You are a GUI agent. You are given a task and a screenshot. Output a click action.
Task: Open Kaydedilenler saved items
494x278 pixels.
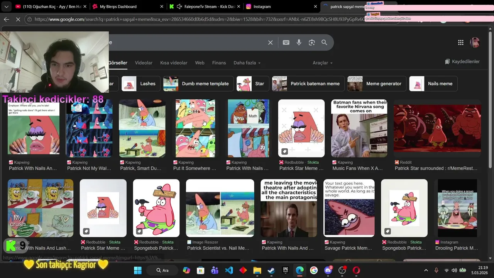click(462, 61)
